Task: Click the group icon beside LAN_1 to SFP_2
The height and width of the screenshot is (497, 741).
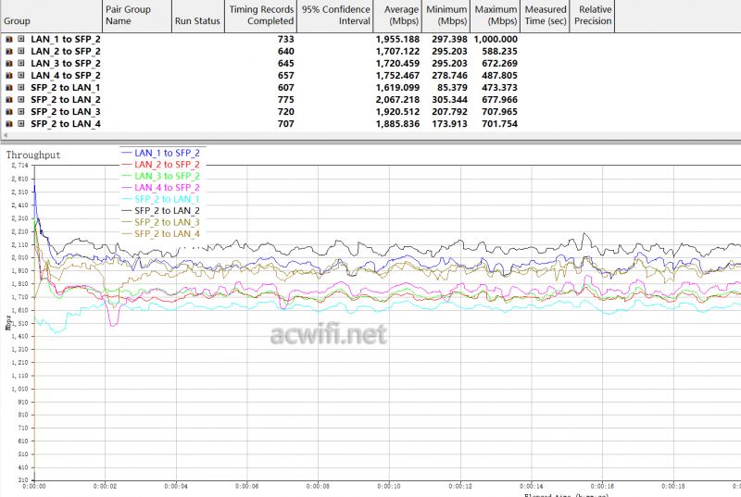Action: point(9,40)
